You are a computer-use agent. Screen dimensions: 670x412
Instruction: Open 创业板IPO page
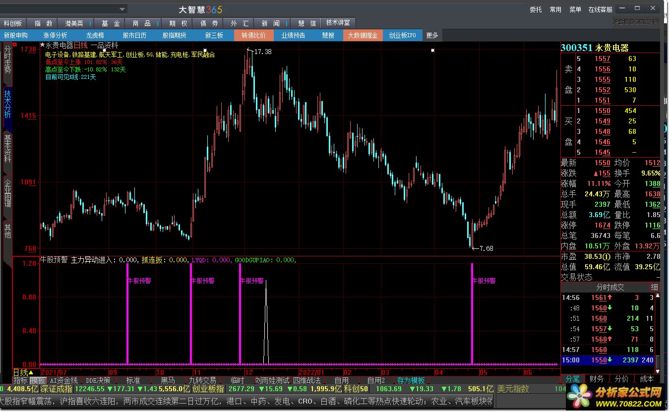tap(403, 35)
